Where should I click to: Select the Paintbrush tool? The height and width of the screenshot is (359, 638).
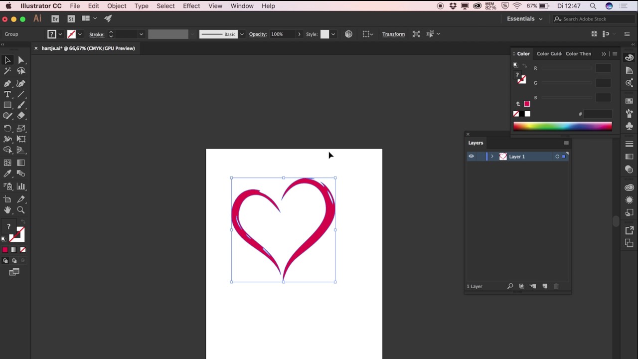(x=21, y=105)
